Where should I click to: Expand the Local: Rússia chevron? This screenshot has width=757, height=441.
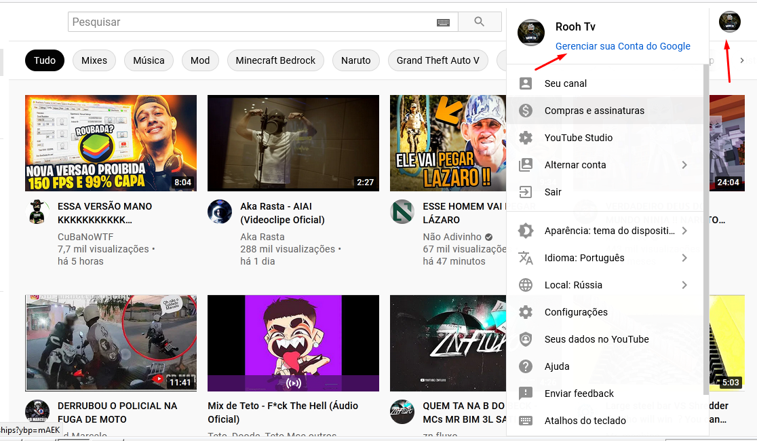684,285
